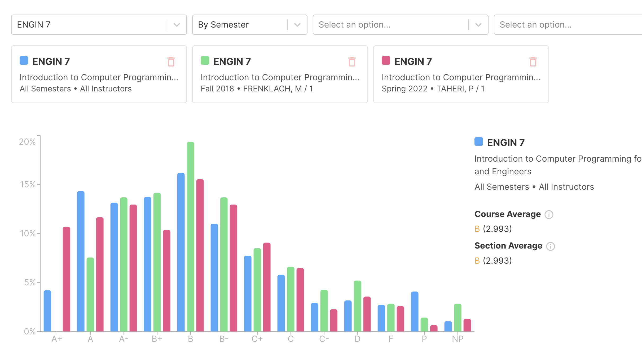642x354 pixels.
Task: Click the pink swatch on Spring 2022 card
Action: [386, 60]
